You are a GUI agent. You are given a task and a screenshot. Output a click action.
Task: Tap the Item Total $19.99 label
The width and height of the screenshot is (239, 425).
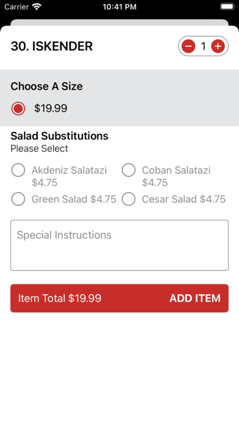(x=60, y=298)
